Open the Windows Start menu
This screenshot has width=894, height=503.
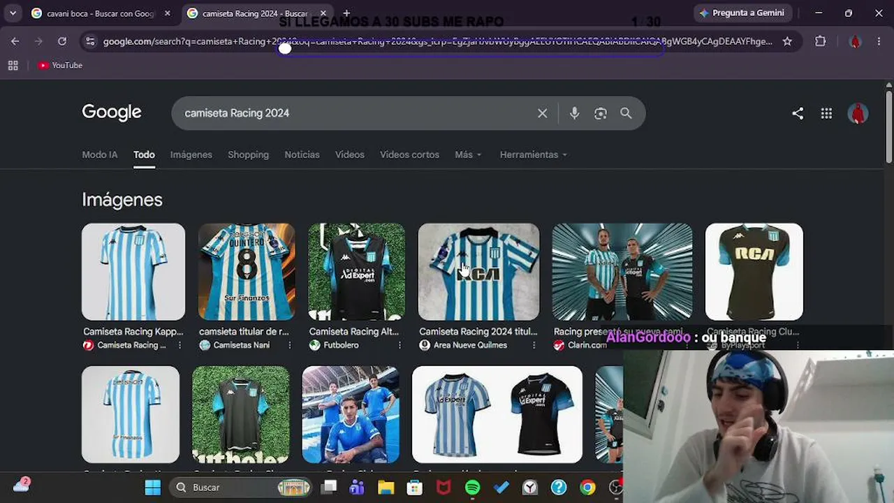pos(153,487)
